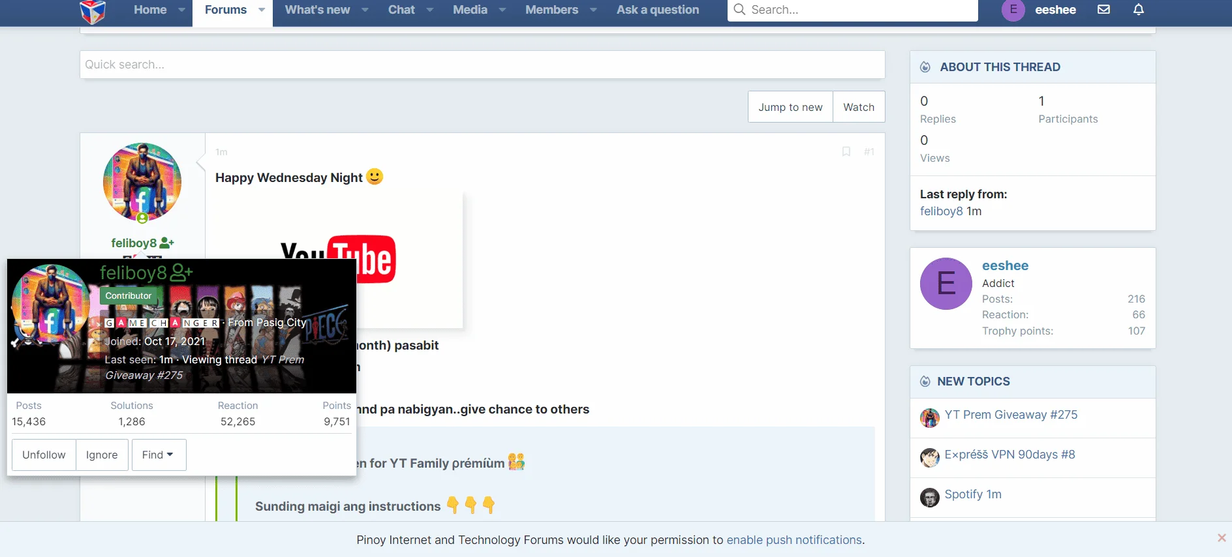Viewport: 1232px width, 557px height.
Task: Click post number #1 link
Action: pyautogui.click(x=869, y=152)
